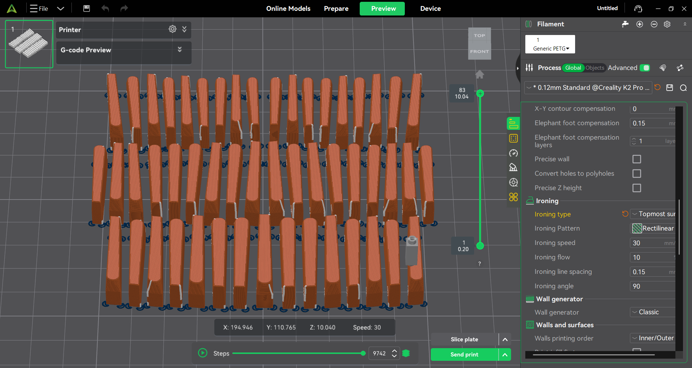This screenshot has width=692, height=368.
Task: Enable the Precise Z height checkbox
Action: click(x=637, y=188)
